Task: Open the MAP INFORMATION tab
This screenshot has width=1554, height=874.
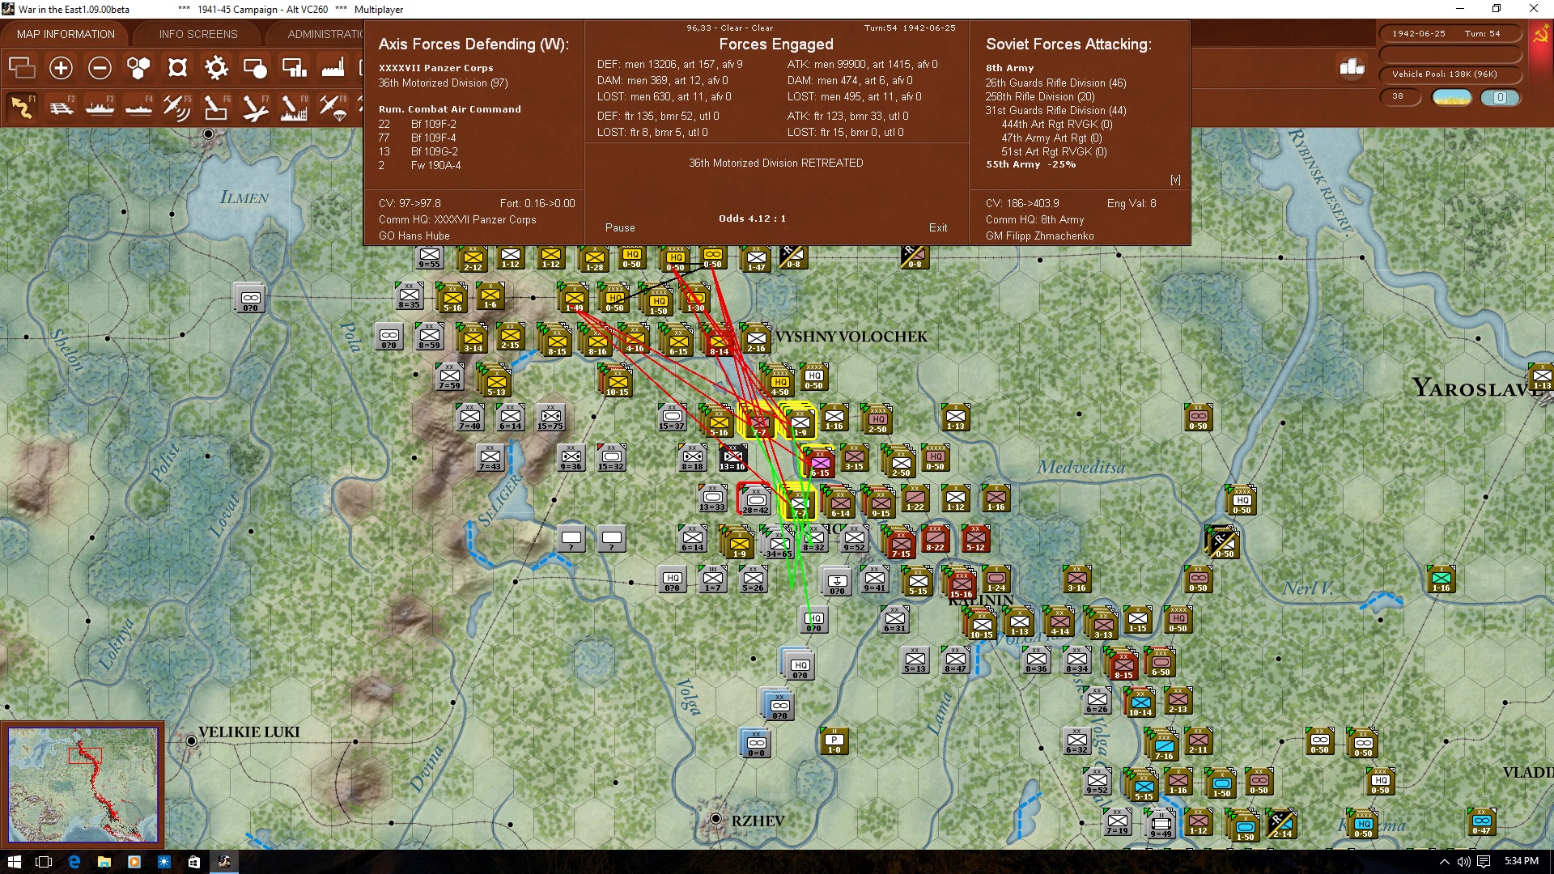Action: tap(66, 34)
